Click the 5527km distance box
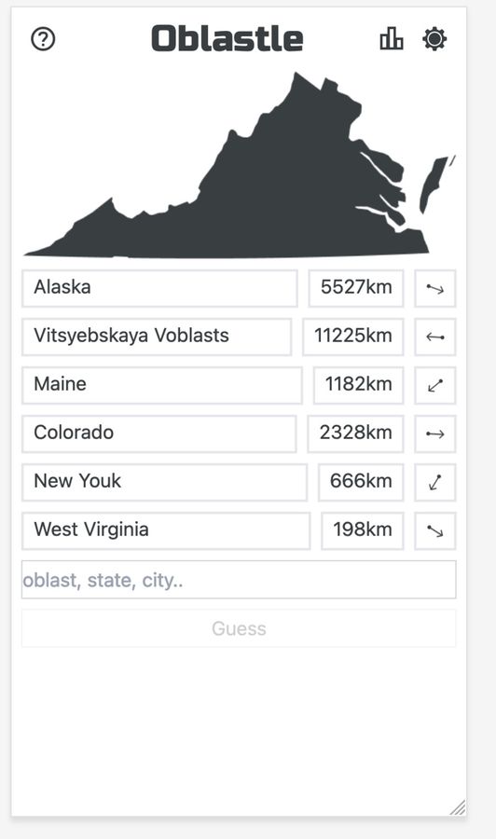The height and width of the screenshot is (839, 496). click(356, 288)
